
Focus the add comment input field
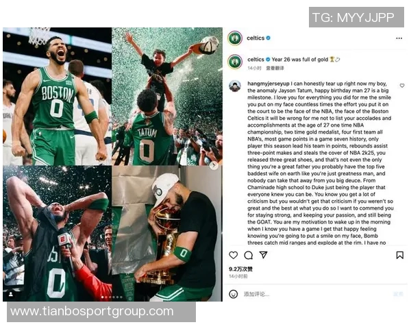(x=314, y=294)
